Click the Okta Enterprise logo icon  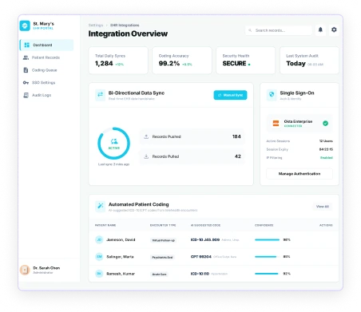(276, 123)
